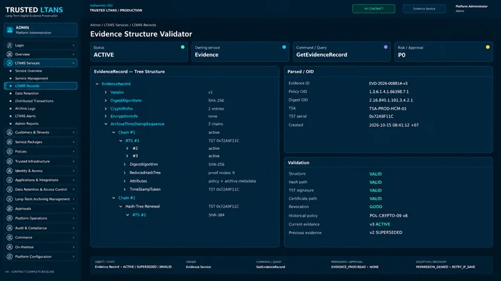Viewport: 501px width, 281px height.
Task: Collapse the ArchiveTimeStampSequence node
Action: (106, 124)
